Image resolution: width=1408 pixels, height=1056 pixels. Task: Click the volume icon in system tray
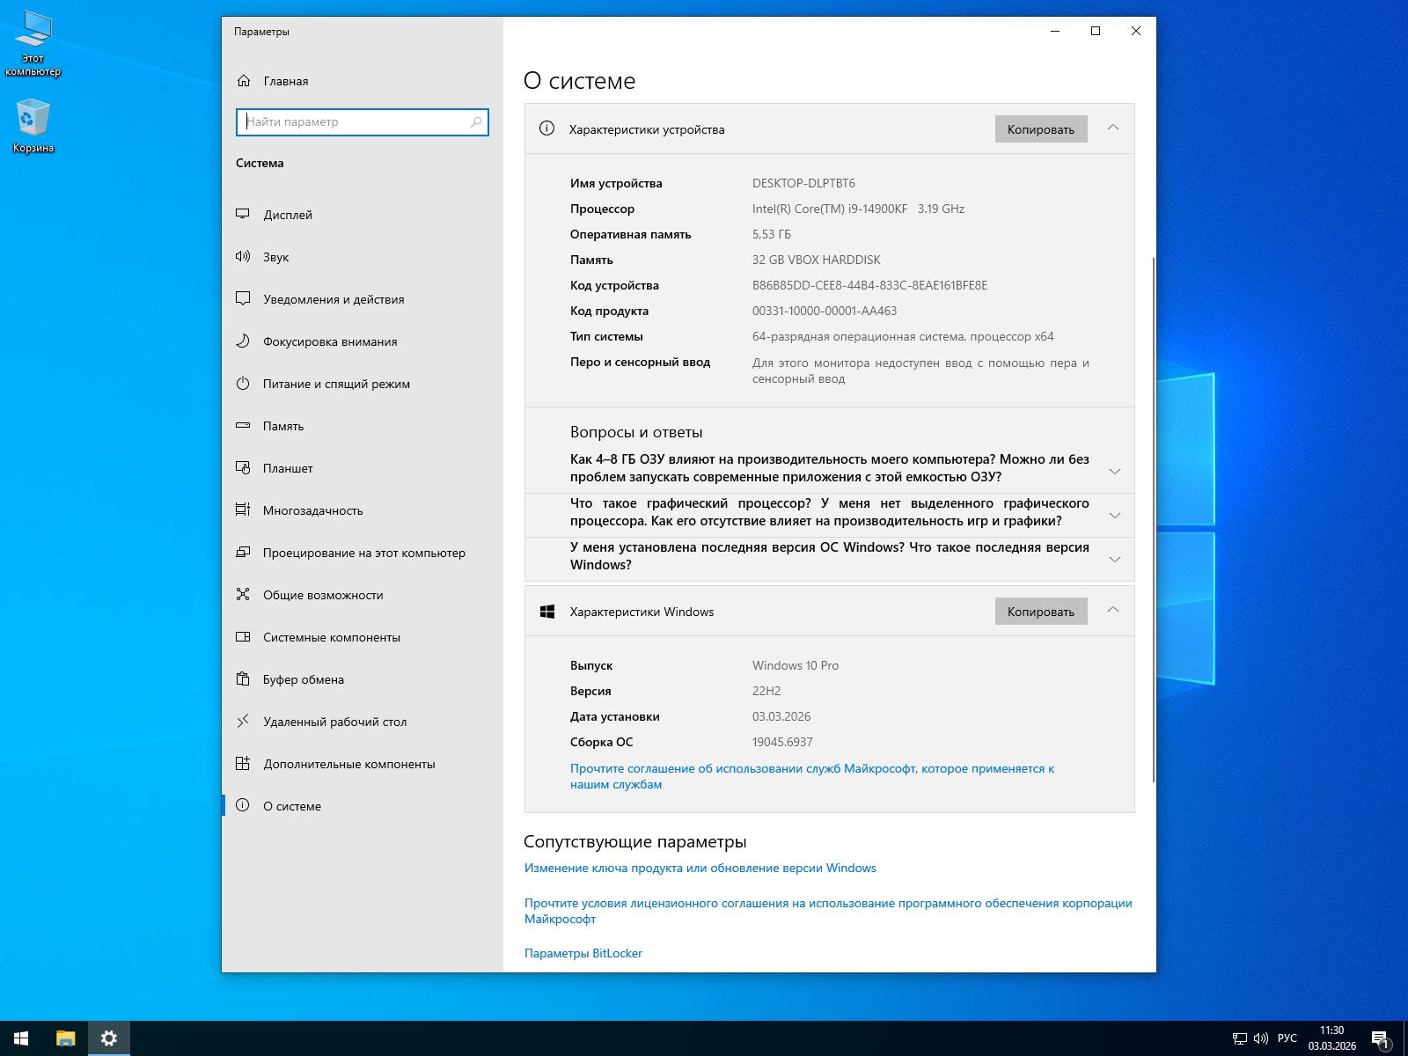click(1260, 1038)
